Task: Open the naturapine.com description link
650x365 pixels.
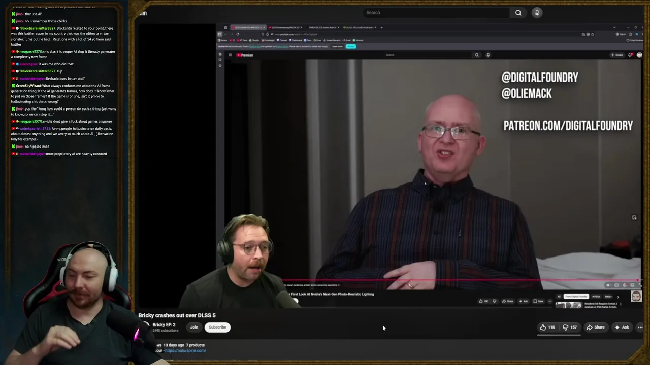Action: tap(185, 351)
